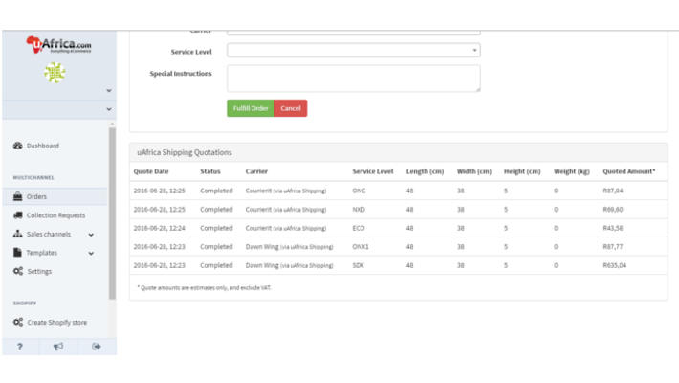Click the R635,04 quoted amount
The height and width of the screenshot is (383, 679).
click(615, 265)
